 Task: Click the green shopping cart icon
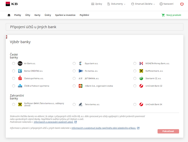[x=163, y=15]
